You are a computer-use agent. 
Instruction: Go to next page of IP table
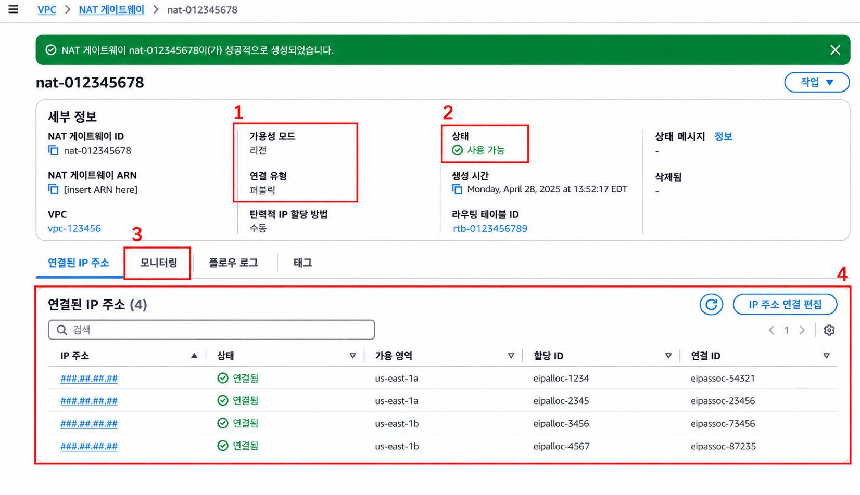pyautogui.click(x=802, y=330)
